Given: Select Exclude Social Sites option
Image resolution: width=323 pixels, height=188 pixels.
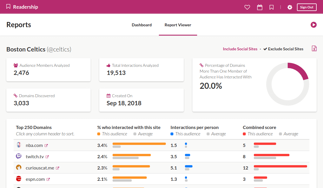Looking at the screenshot, I should click(x=283, y=49).
